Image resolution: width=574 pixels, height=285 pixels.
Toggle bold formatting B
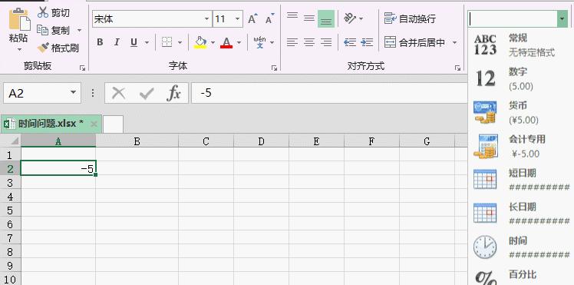coord(100,42)
